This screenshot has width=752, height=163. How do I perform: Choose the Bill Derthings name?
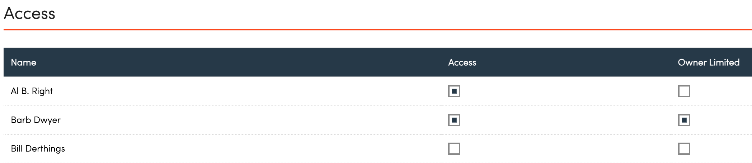tap(38, 149)
